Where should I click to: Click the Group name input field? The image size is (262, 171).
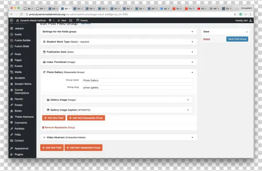point(138,80)
